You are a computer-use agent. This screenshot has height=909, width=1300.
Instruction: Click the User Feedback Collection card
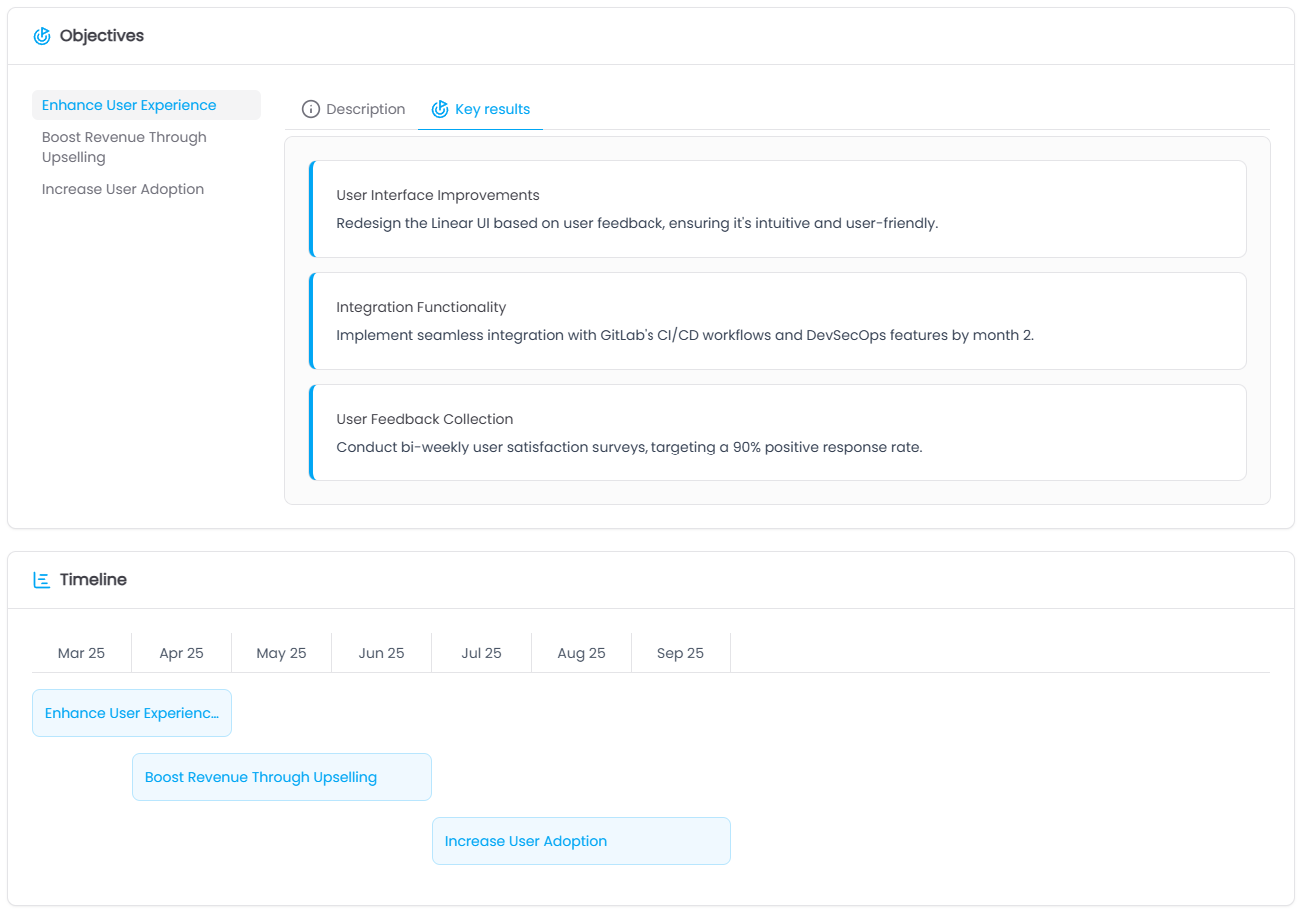pos(777,433)
